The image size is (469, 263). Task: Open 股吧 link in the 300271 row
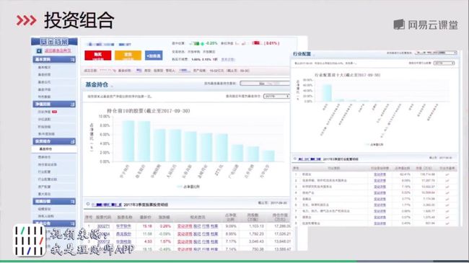[x=197, y=226]
